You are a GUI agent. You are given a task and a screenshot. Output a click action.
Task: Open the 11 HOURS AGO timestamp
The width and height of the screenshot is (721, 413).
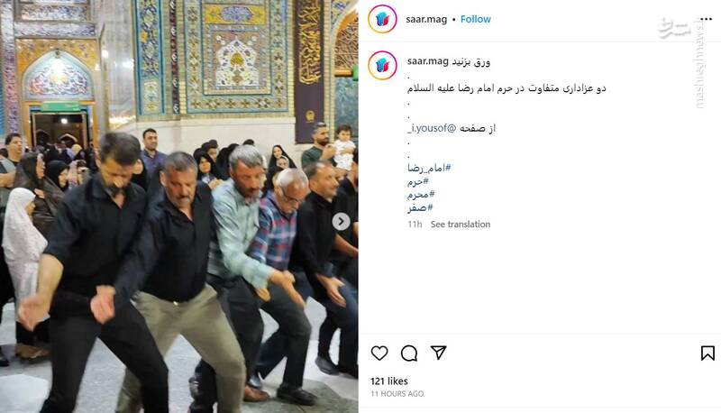(x=397, y=394)
